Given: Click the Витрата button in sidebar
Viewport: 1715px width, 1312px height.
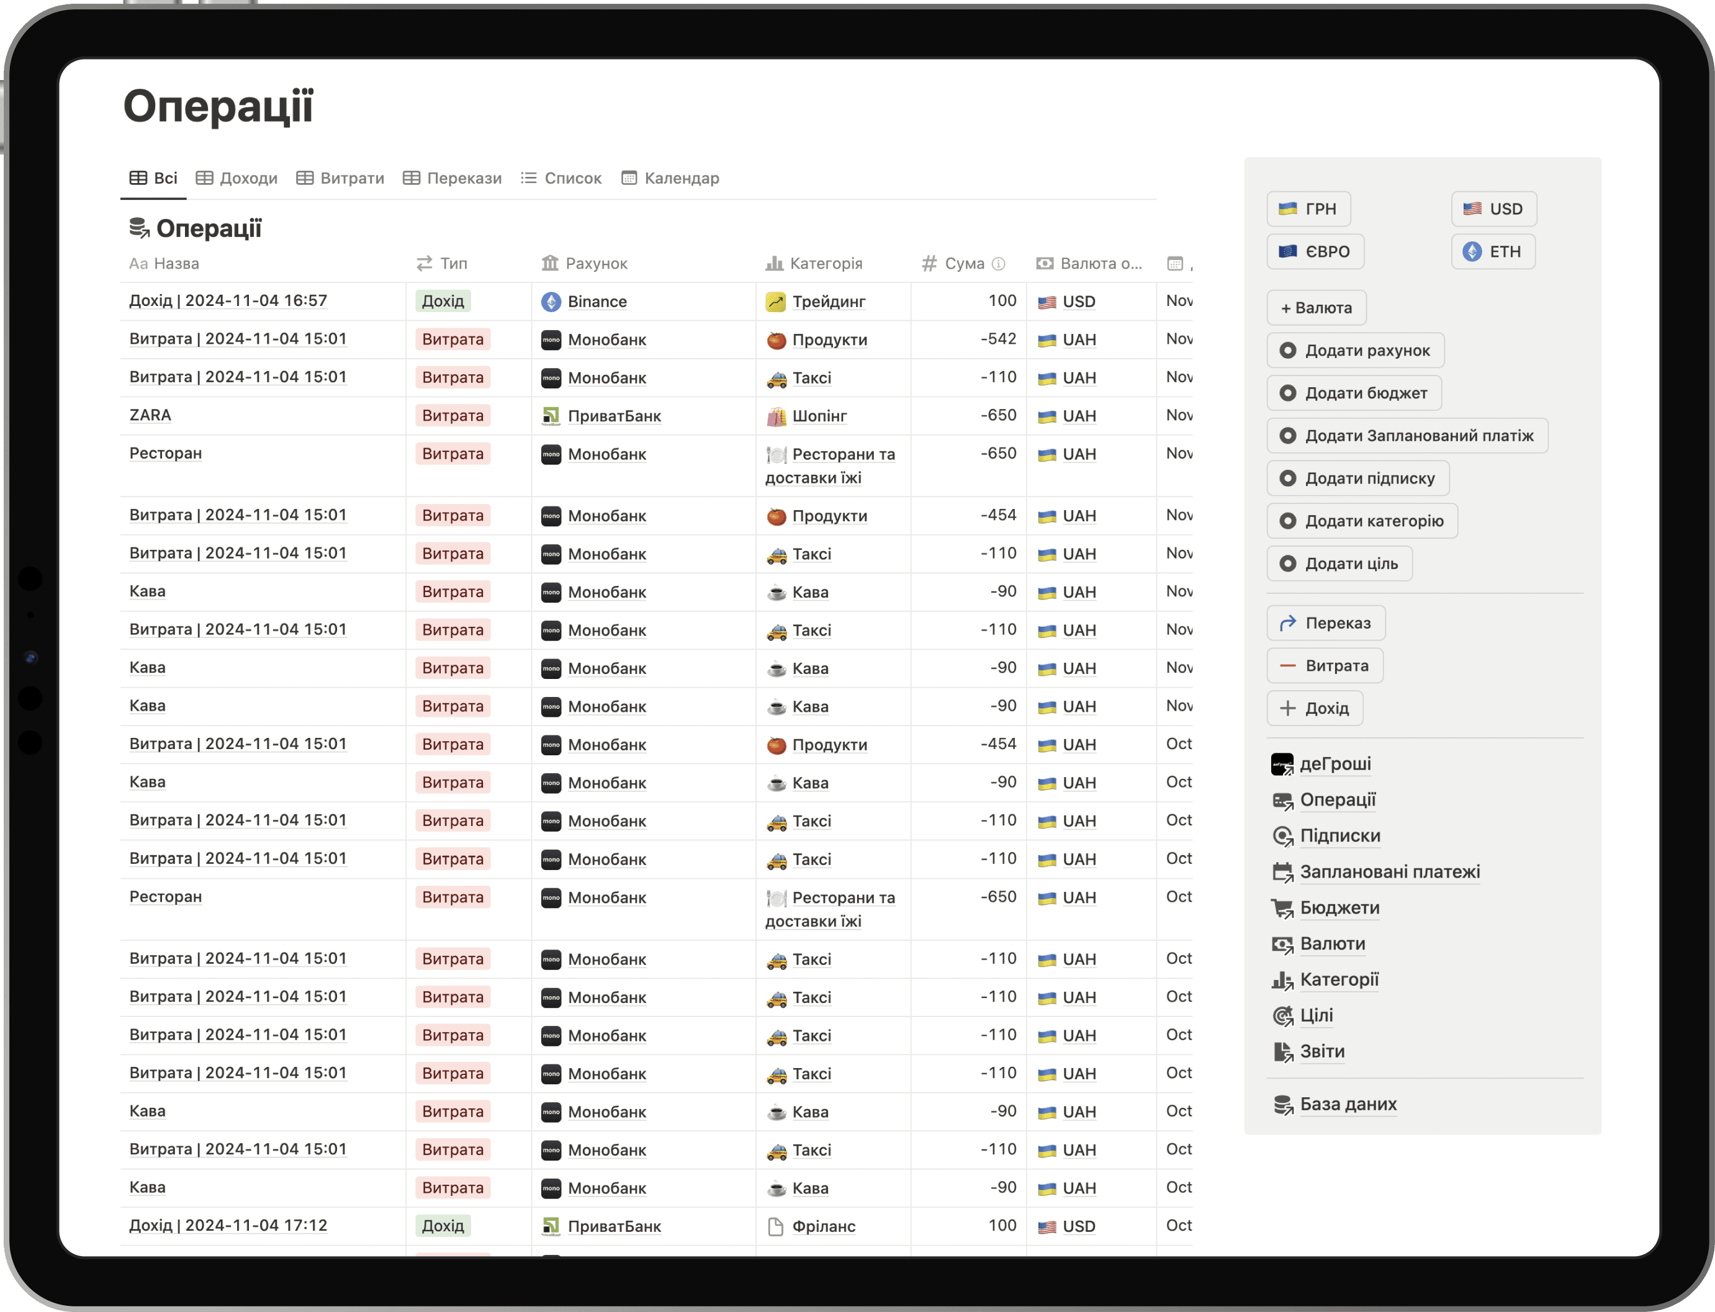Looking at the screenshot, I should 1325,666.
